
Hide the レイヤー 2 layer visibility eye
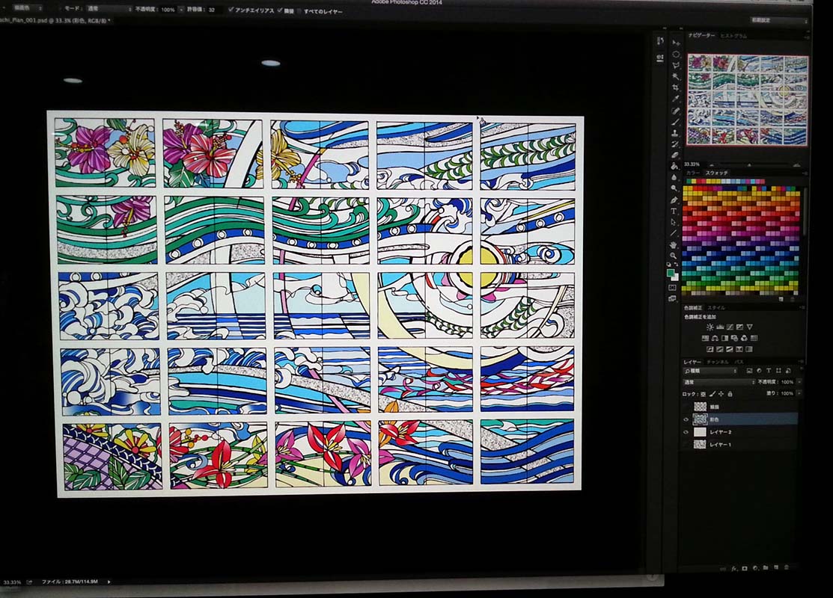[x=687, y=432]
